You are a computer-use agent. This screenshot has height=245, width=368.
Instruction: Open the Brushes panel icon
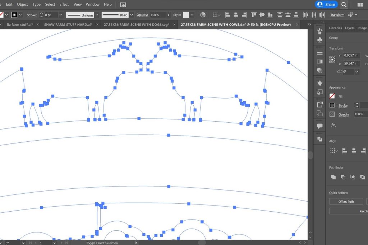coord(319,31)
